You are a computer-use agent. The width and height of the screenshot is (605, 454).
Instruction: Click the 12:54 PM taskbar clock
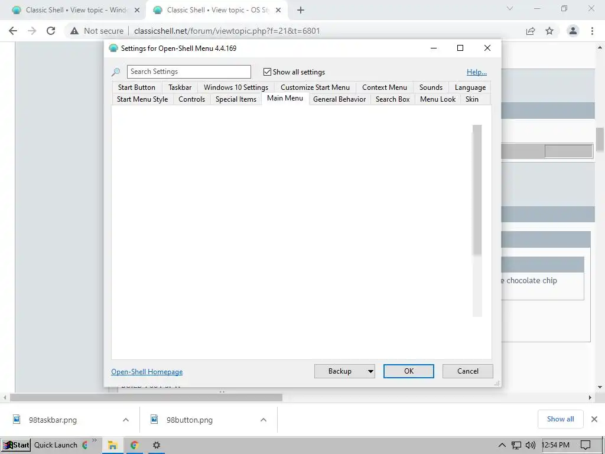click(555, 445)
